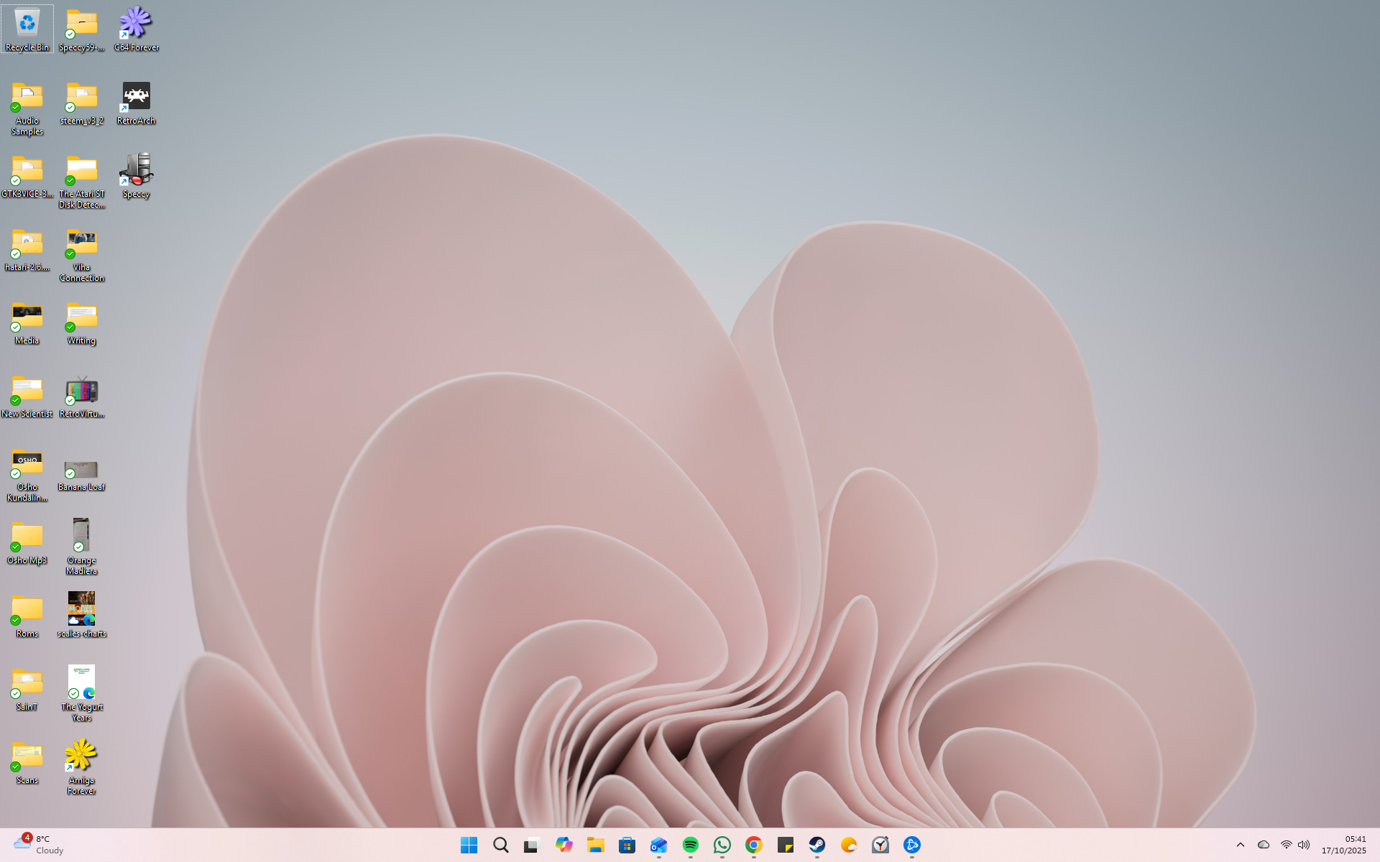Expand the hidden system tray icons
Screen dimensions: 1380x862
pyautogui.click(x=1241, y=845)
